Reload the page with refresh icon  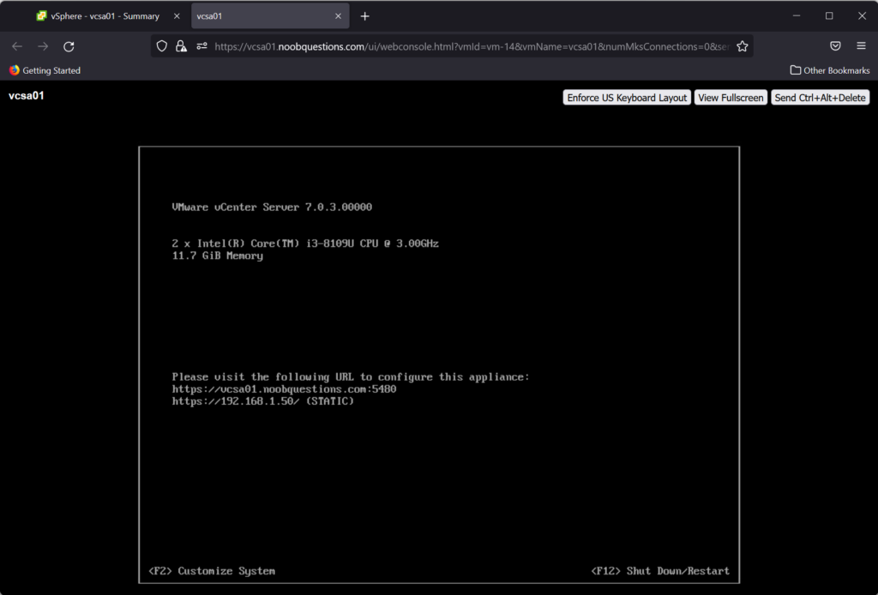point(69,46)
